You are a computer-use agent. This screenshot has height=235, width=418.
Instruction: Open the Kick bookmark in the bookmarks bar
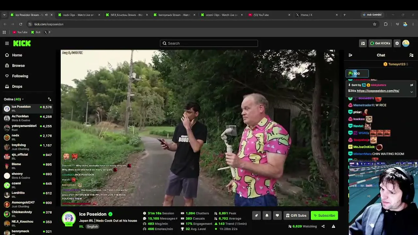click(36, 32)
